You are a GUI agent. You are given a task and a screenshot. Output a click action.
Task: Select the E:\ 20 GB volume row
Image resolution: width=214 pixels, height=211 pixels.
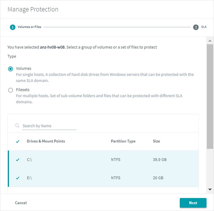tap(103, 178)
